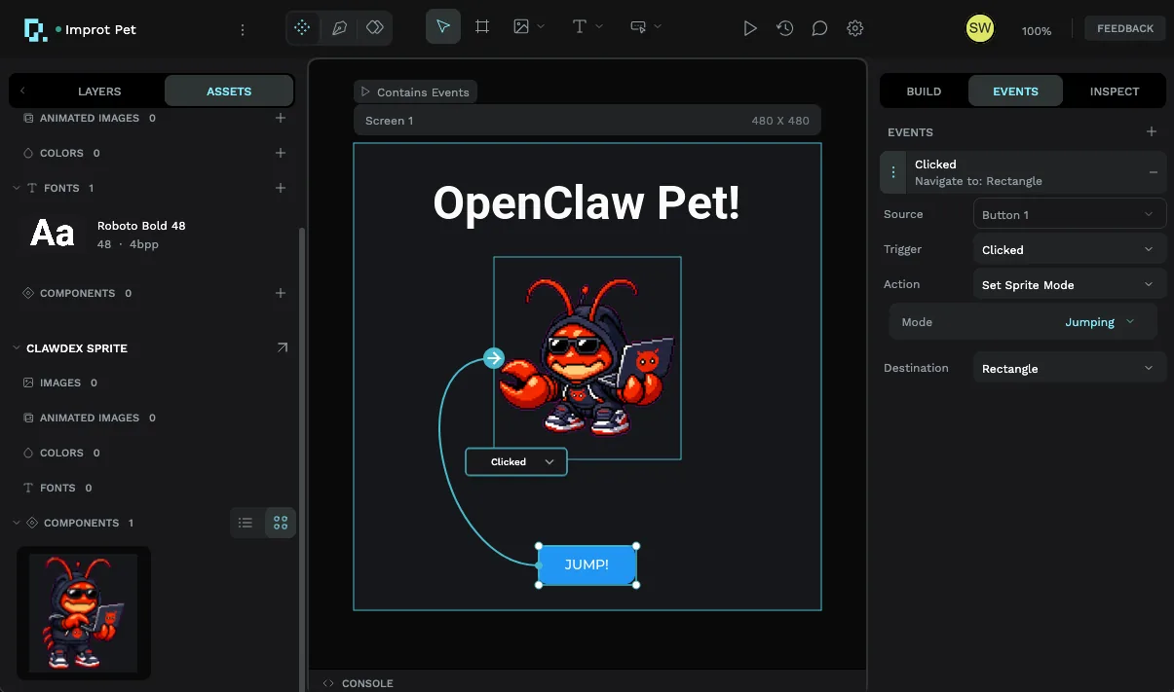Switch components to grid view

click(x=281, y=523)
